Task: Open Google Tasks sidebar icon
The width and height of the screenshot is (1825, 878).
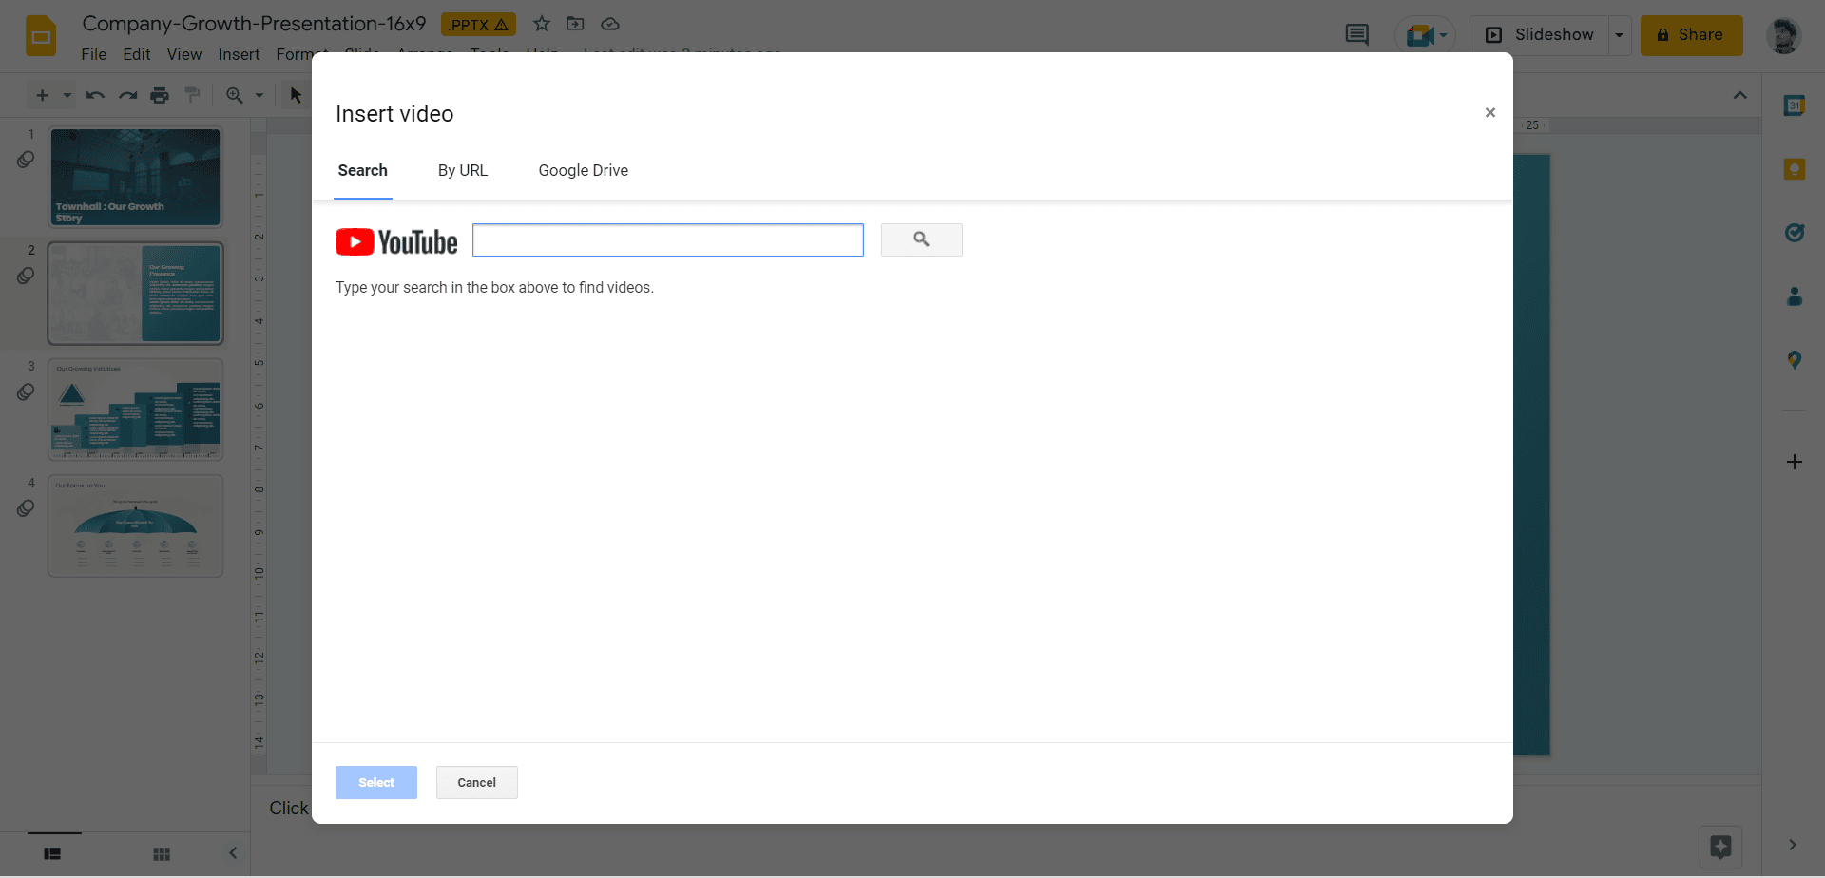Action: point(1794,233)
